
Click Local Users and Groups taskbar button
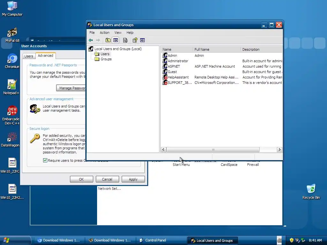point(212,241)
